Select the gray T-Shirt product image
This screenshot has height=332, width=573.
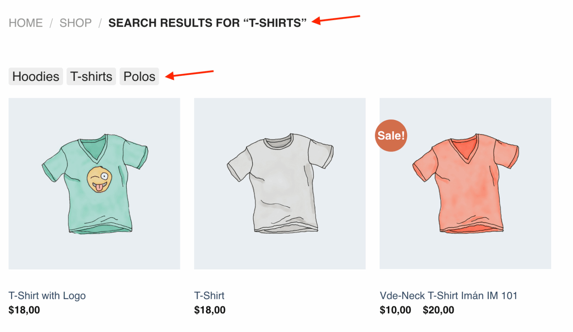(280, 183)
